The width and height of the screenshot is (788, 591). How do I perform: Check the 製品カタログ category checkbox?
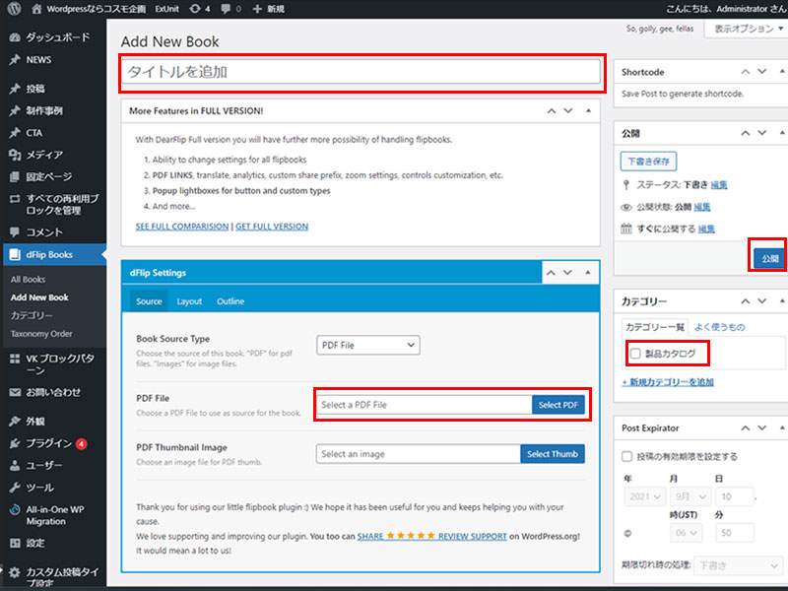[635, 353]
